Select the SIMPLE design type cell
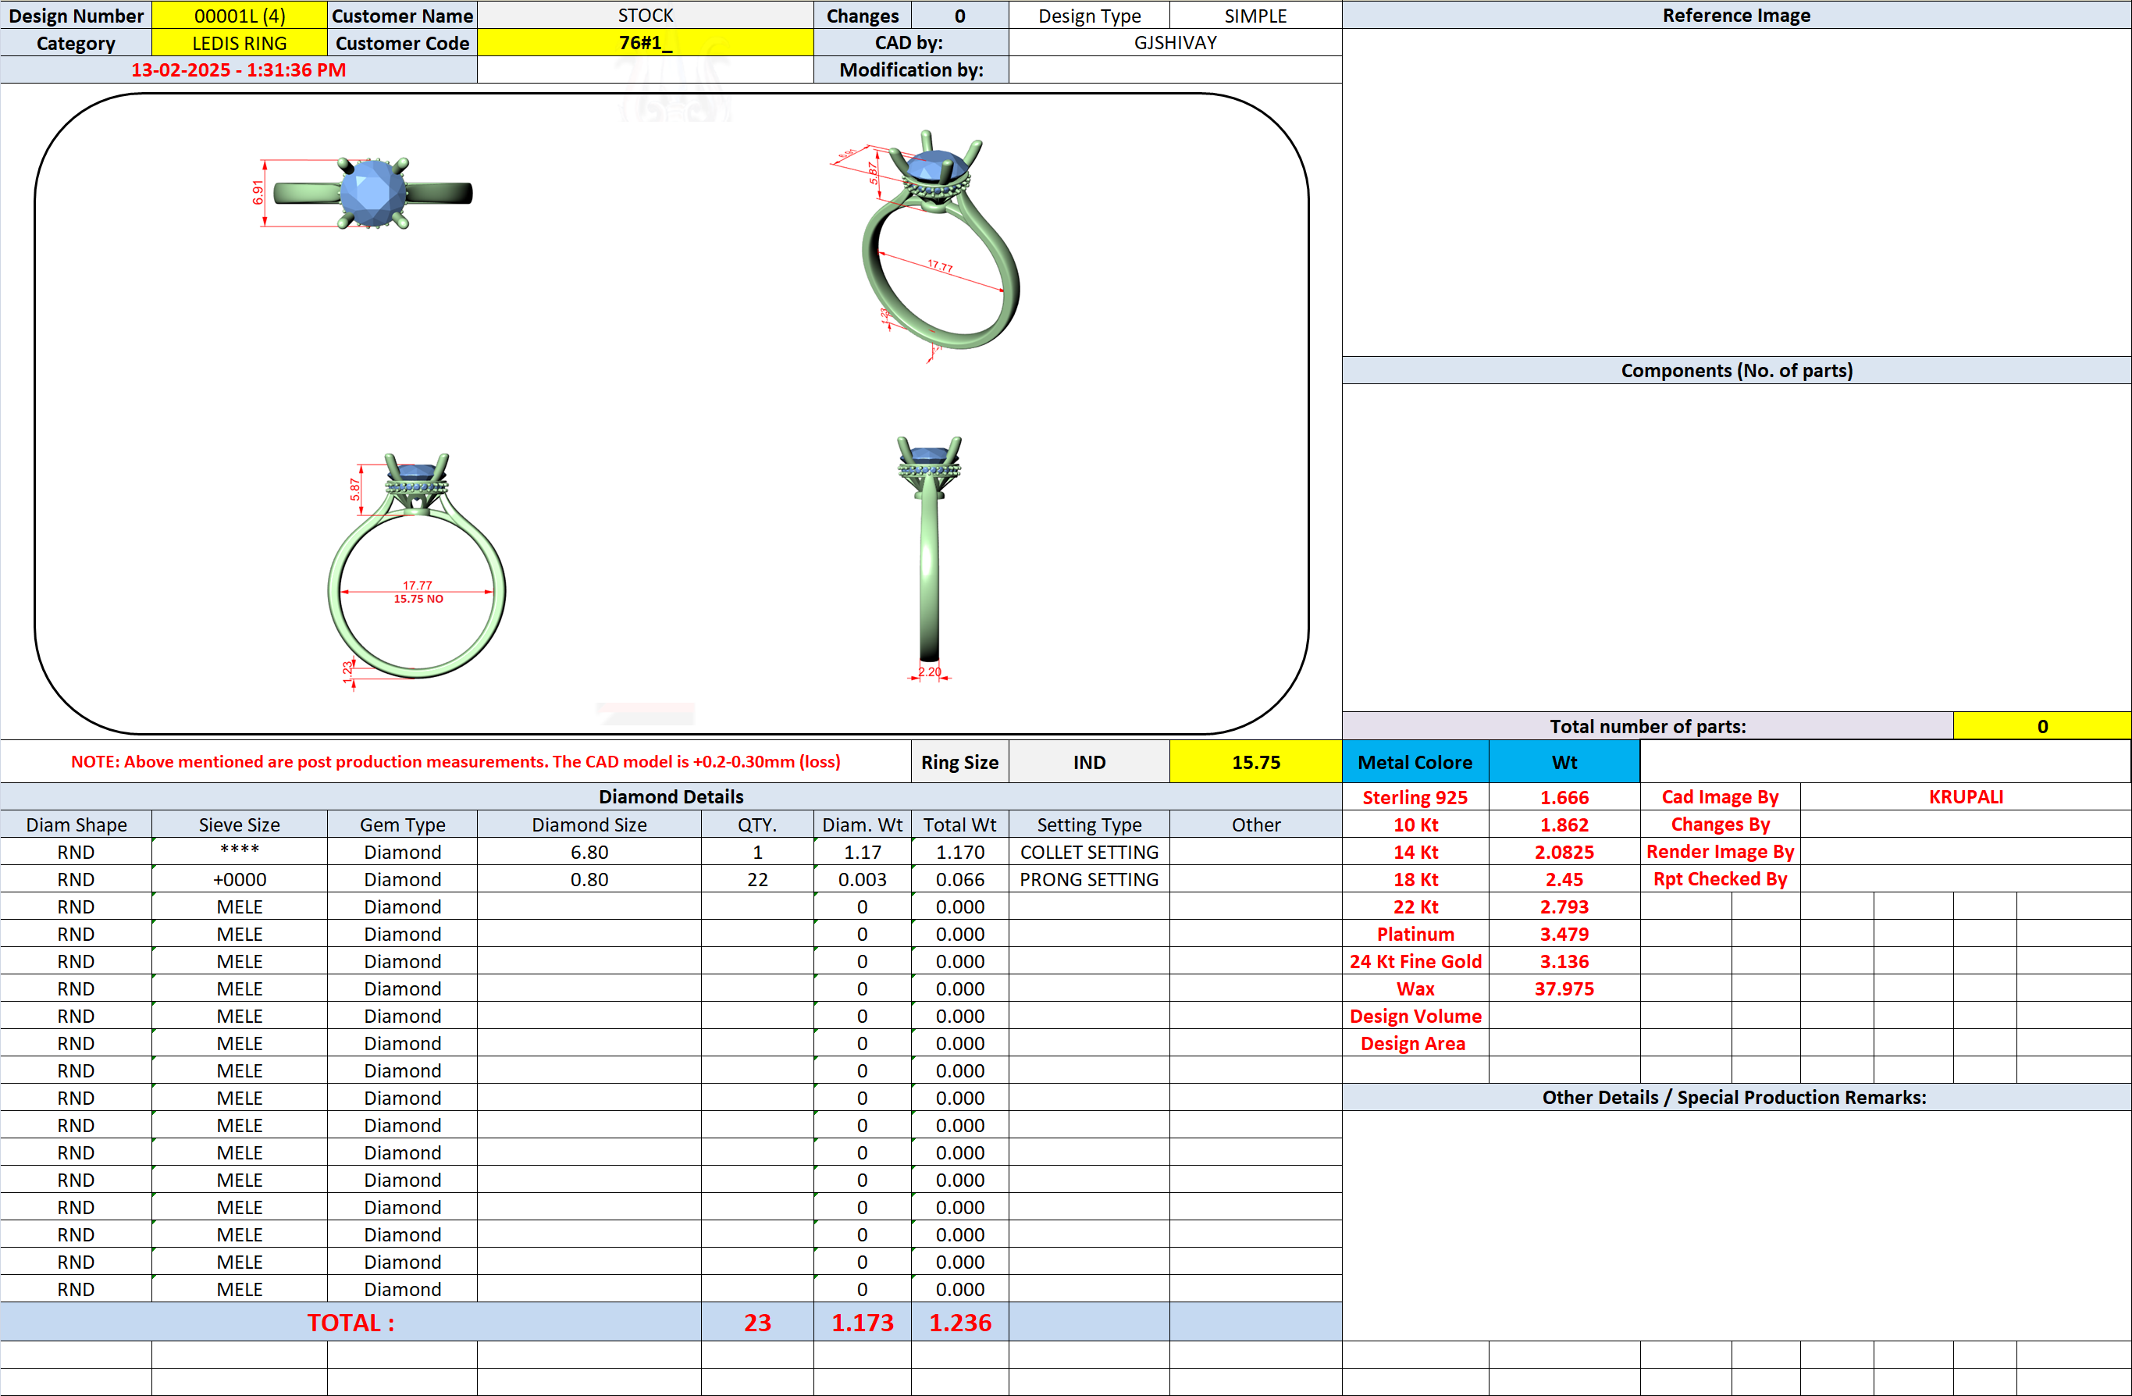The height and width of the screenshot is (1396, 2132). pyautogui.click(x=1255, y=16)
